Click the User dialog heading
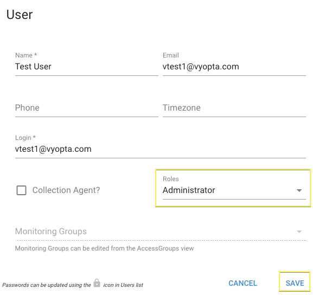The width and height of the screenshot is (318, 295). coord(20,15)
